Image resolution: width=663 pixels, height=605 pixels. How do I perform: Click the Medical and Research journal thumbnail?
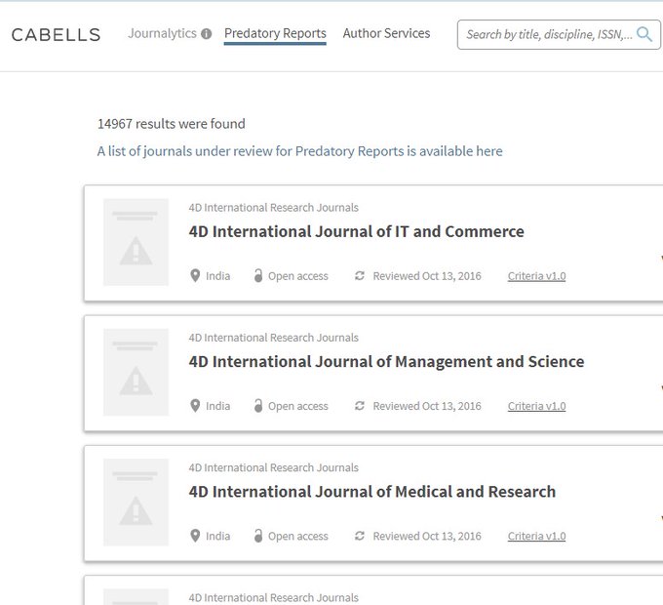[x=136, y=503]
